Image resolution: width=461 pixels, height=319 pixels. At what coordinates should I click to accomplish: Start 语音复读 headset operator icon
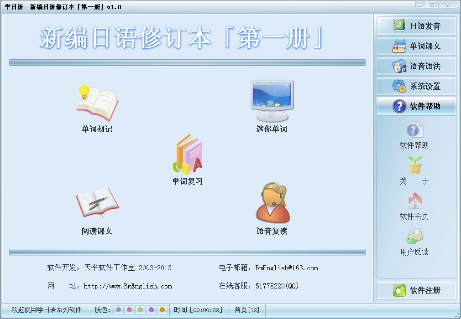pos(272,202)
